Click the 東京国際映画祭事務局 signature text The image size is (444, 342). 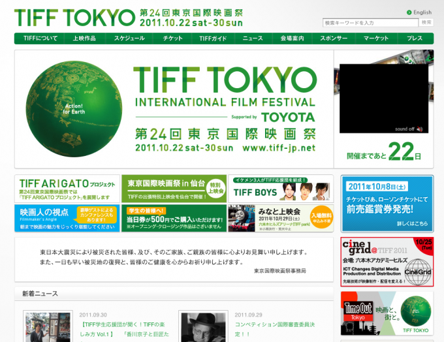coord(279,271)
